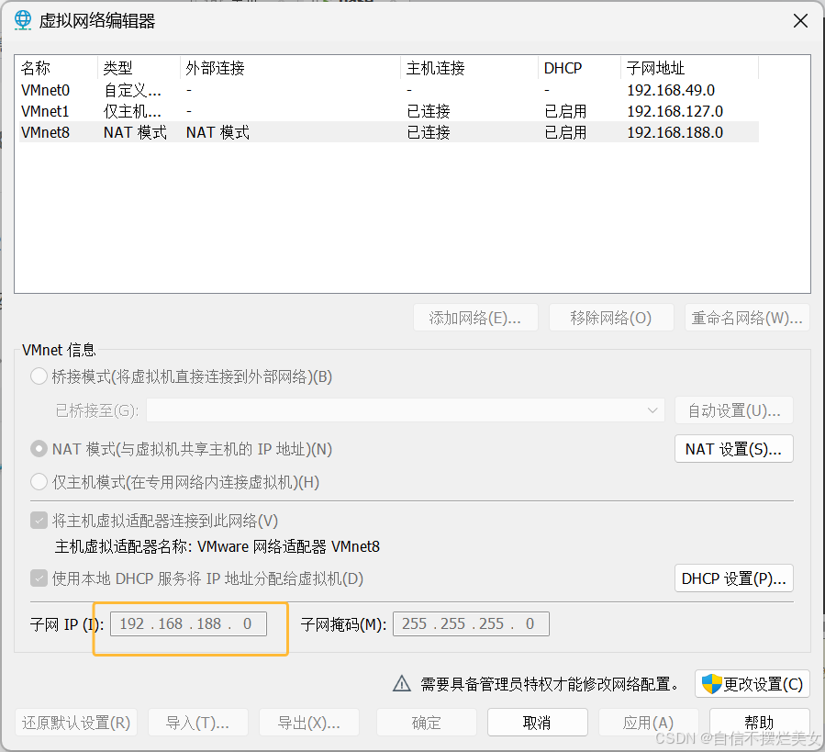Toggle 将主机虚拟适配器连接到此网络 checkbox

[x=39, y=521]
